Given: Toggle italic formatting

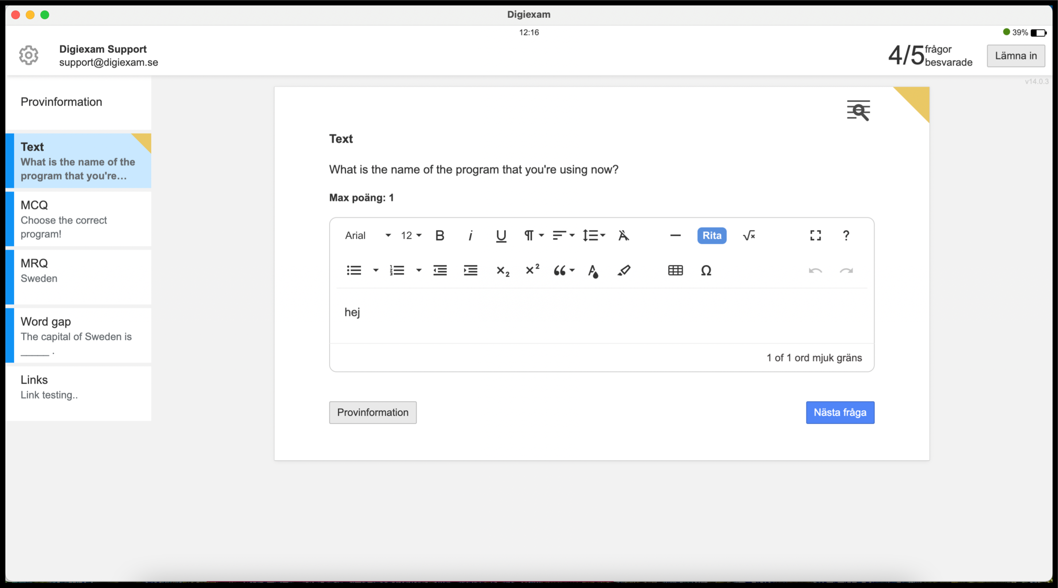Looking at the screenshot, I should click(x=470, y=235).
